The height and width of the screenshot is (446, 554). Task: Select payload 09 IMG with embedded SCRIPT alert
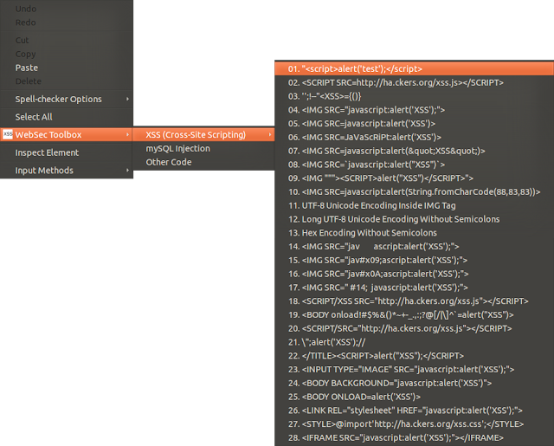(x=414, y=178)
